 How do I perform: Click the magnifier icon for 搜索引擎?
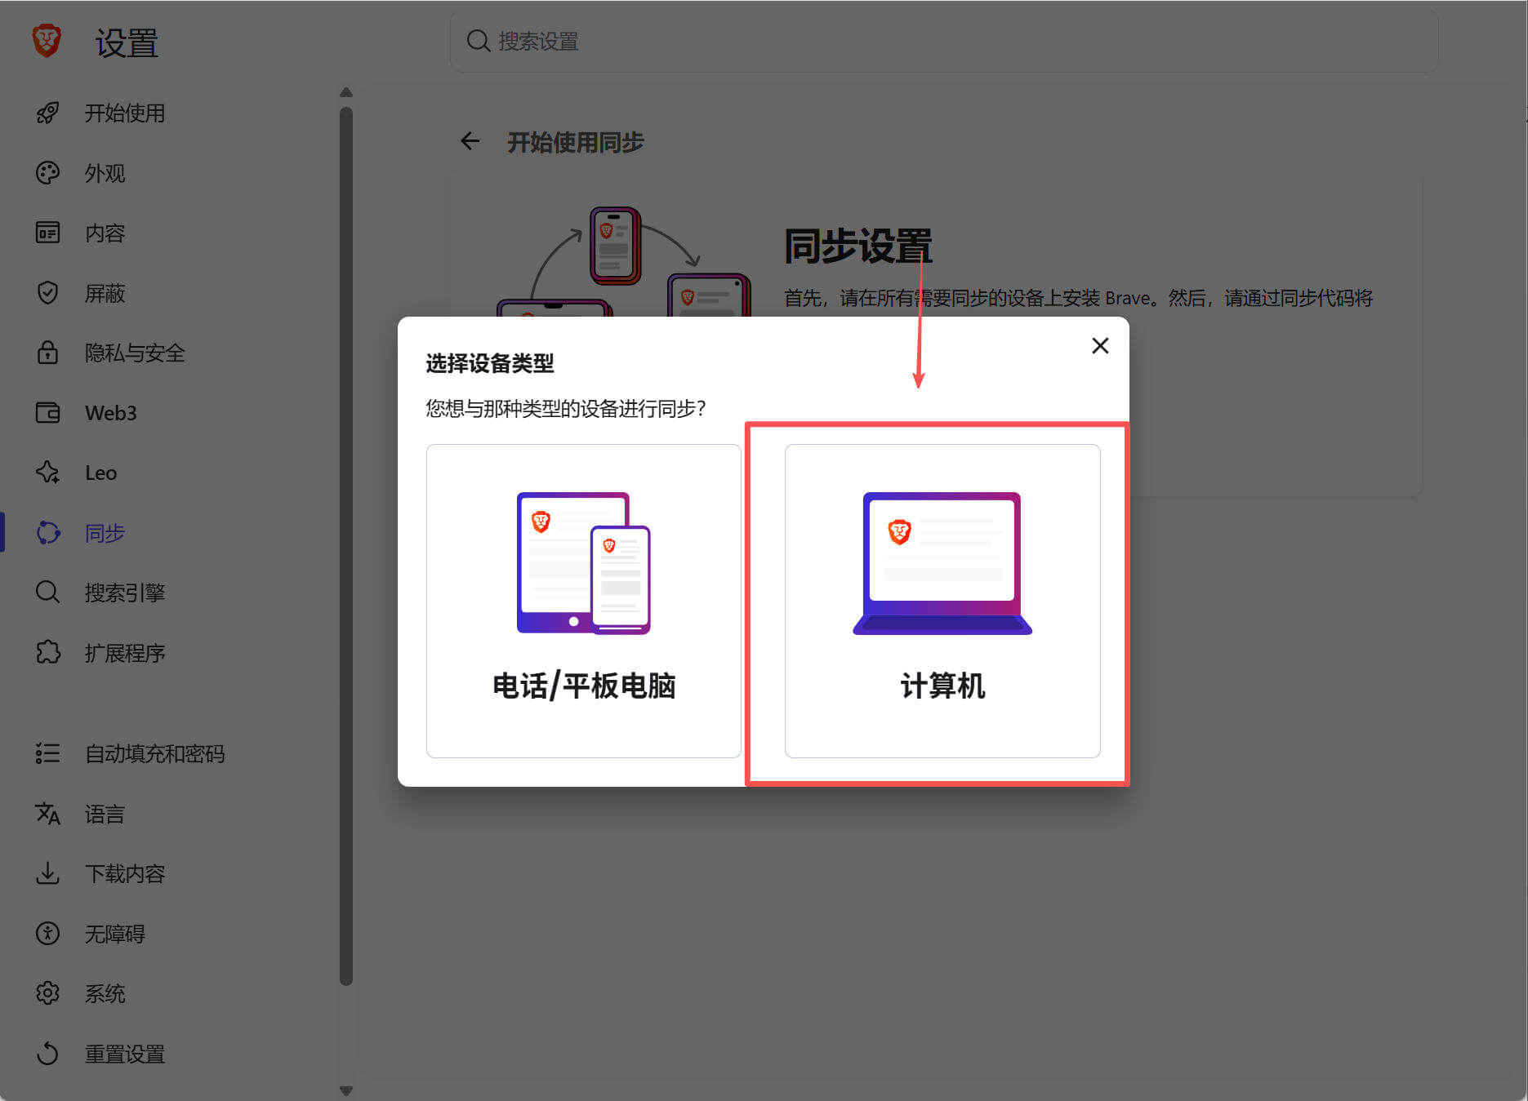coord(47,593)
